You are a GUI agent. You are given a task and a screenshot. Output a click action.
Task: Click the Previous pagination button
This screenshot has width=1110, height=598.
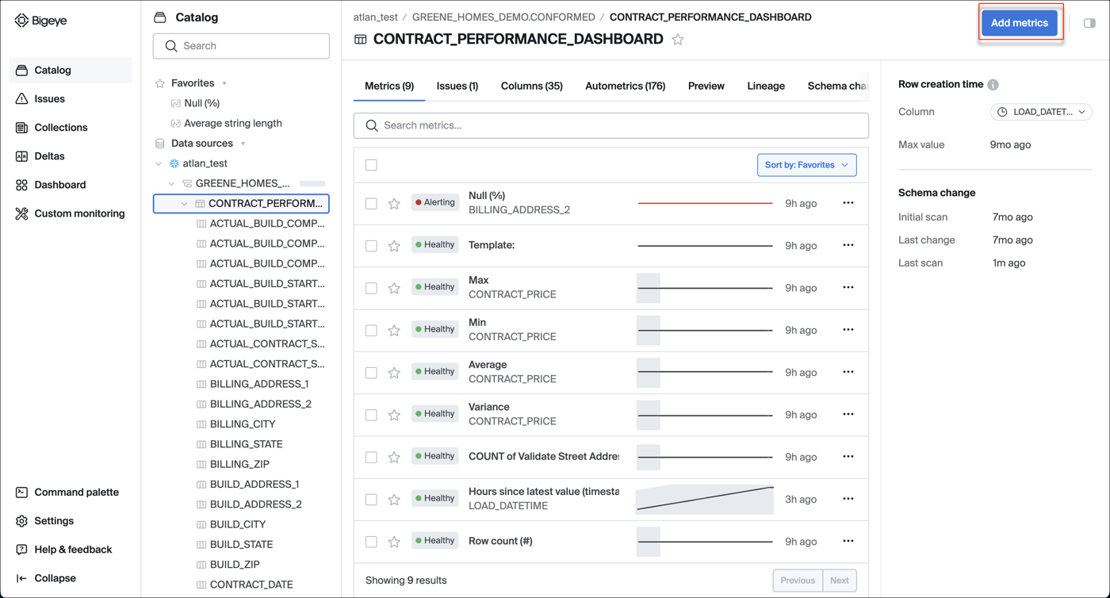[x=798, y=581]
